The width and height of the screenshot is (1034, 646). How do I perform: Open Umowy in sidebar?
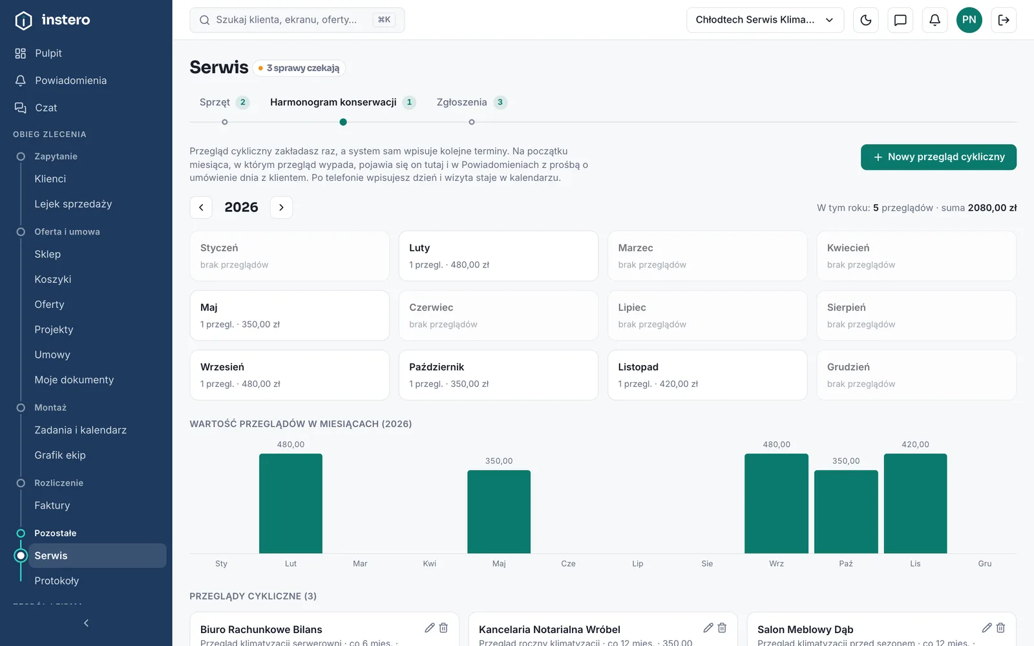97,355
